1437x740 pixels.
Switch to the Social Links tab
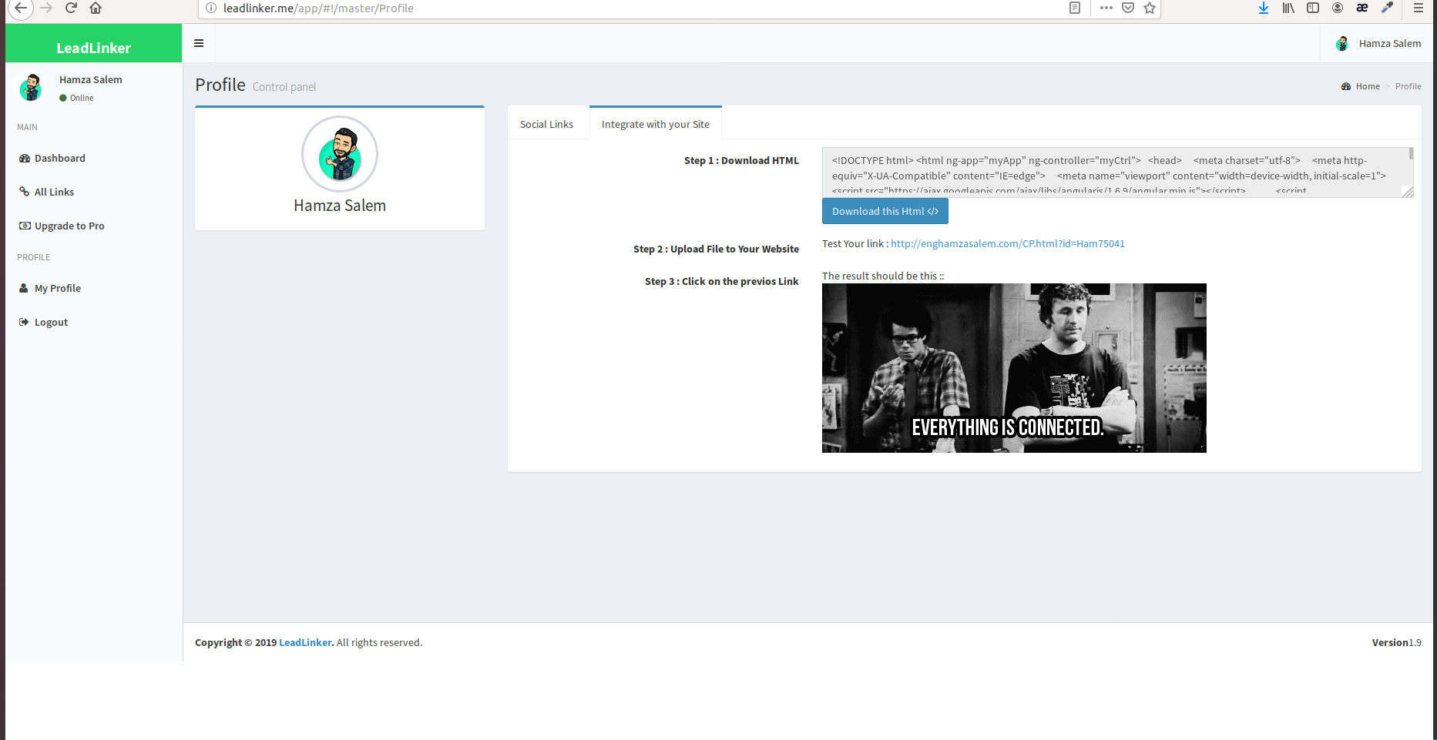click(546, 124)
